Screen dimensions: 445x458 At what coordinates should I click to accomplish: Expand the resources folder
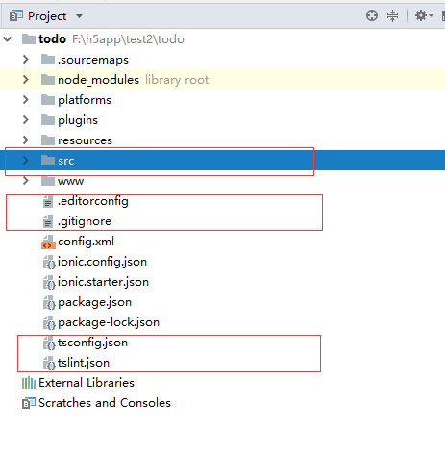(26, 140)
